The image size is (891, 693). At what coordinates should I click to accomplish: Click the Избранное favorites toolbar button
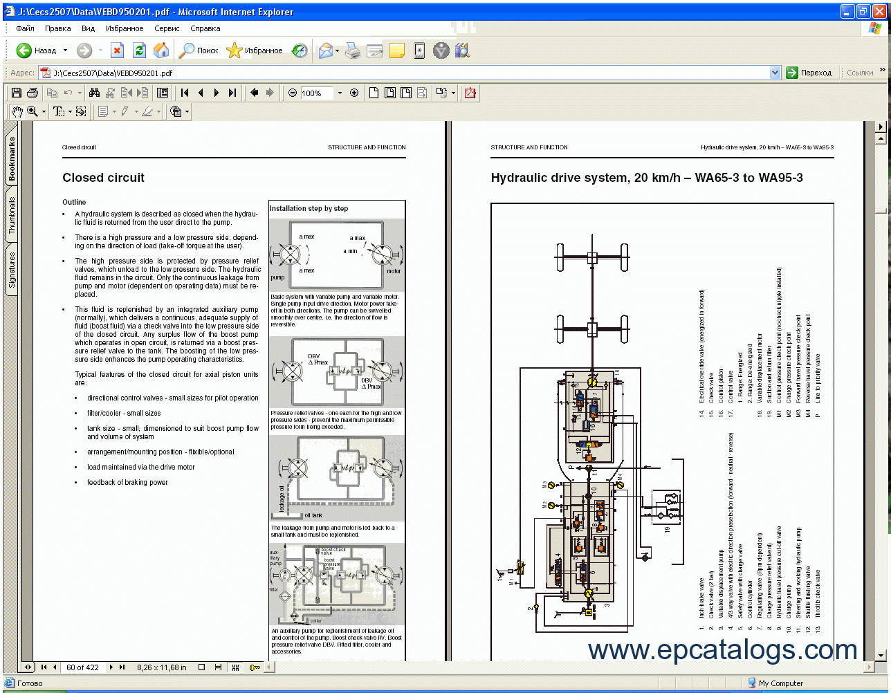(255, 50)
